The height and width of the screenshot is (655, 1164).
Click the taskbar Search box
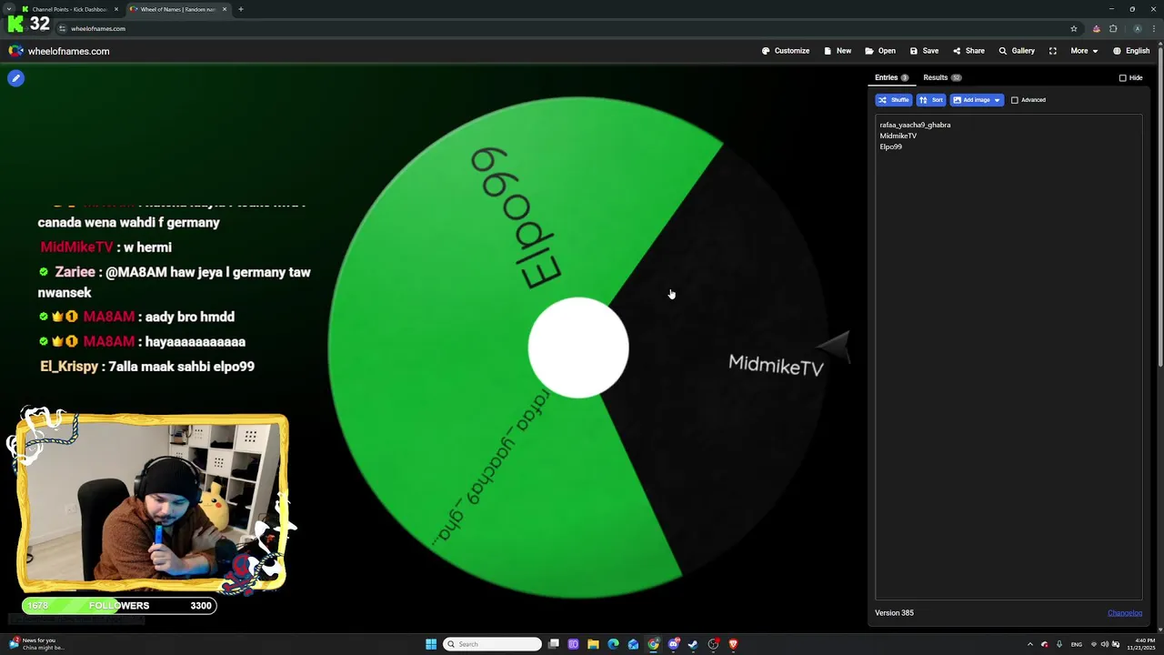click(492, 644)
